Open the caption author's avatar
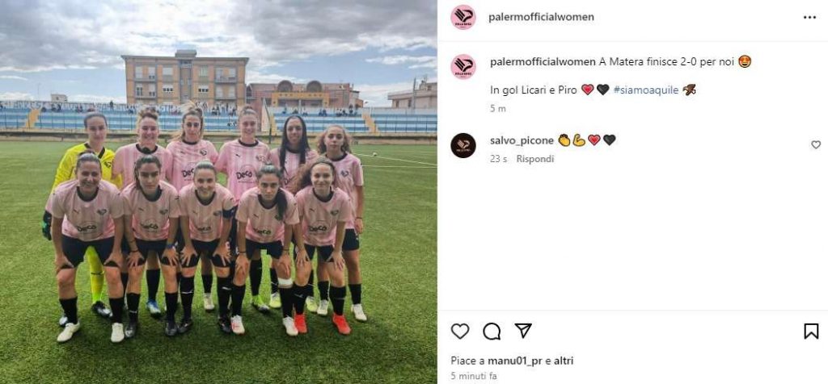This screenshot has height=384, width=828. 463,67
